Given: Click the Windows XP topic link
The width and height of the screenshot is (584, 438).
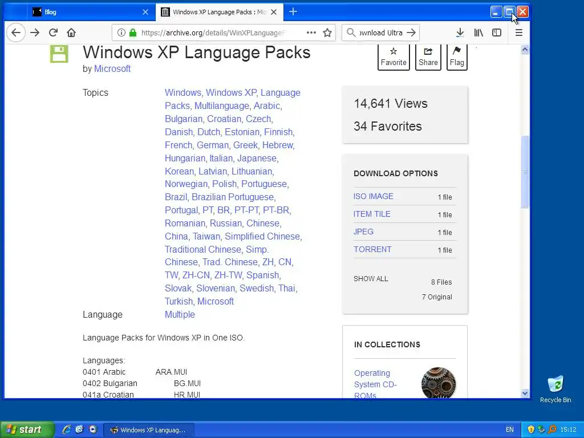Looking at the screenshot, I should (231, 93).
